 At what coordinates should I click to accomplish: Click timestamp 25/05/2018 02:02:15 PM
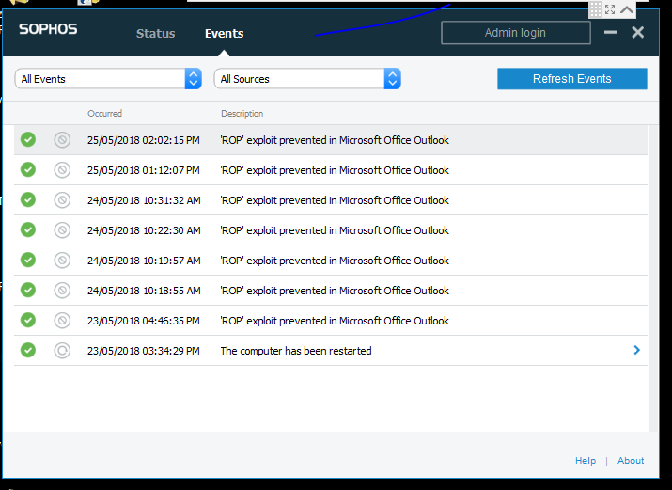pos(144,140)
